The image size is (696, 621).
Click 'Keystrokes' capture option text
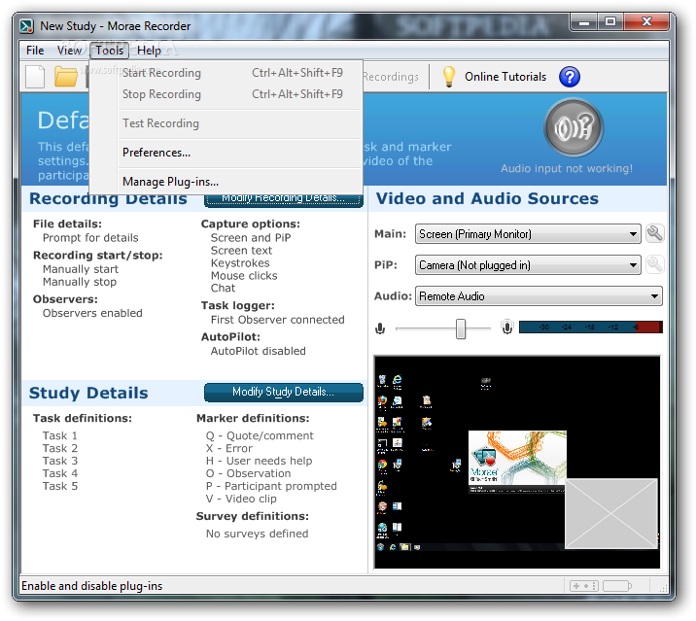tap(240, 263)
